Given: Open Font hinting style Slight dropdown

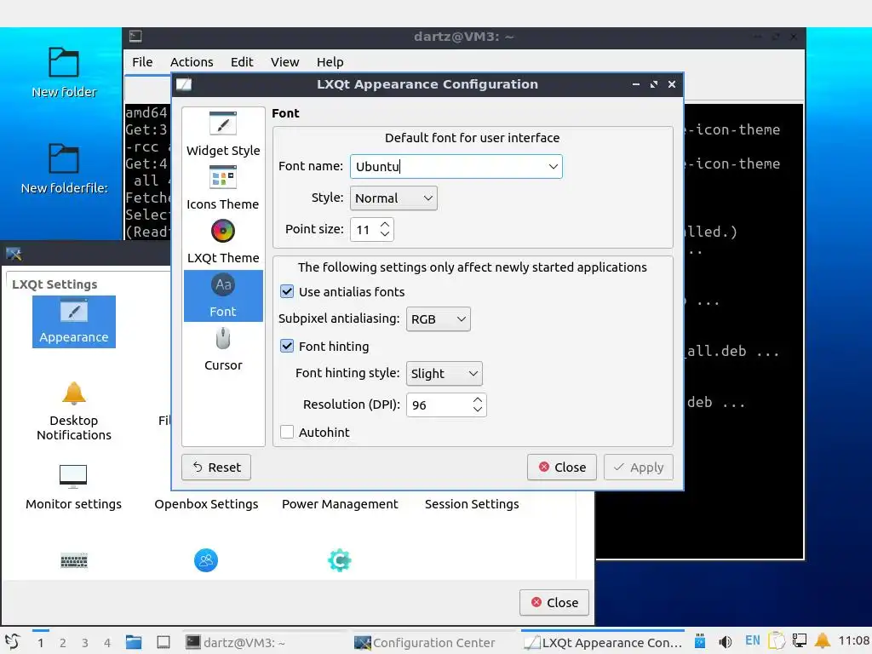Looking at the screenshot, I should [x=444, y=374].
